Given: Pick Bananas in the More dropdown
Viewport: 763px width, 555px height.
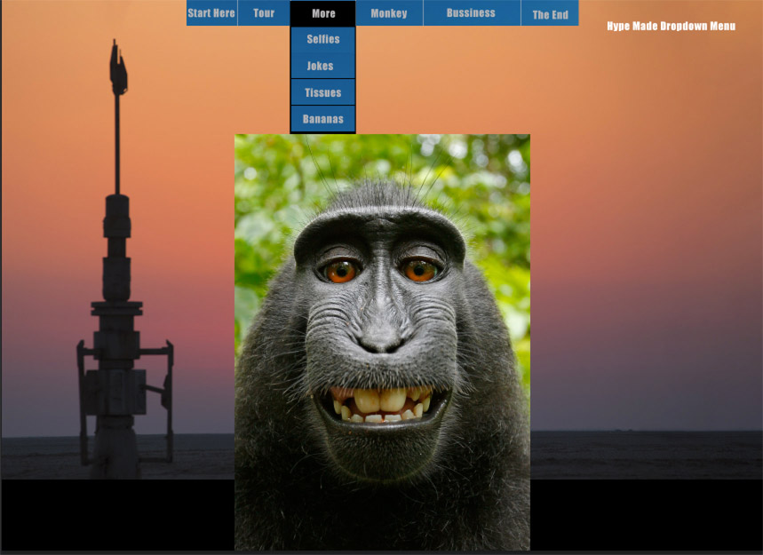Looking at the screenshot, I should [323, 119].
